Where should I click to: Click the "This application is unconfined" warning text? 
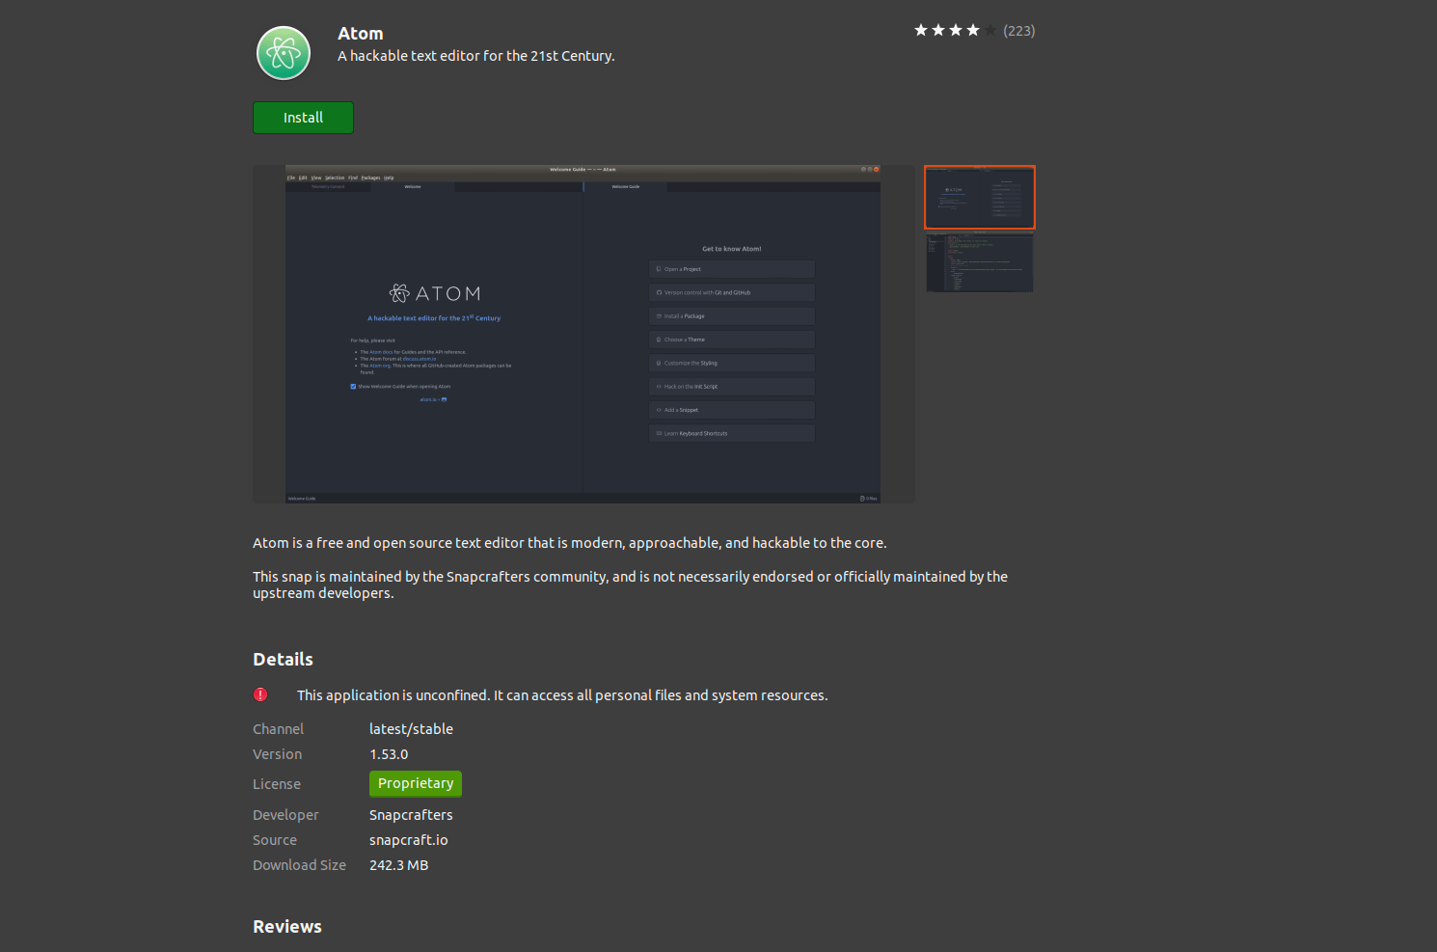pyautogui.click(x=562, y=695)
